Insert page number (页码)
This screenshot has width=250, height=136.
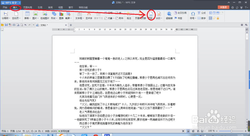(151, 15)
